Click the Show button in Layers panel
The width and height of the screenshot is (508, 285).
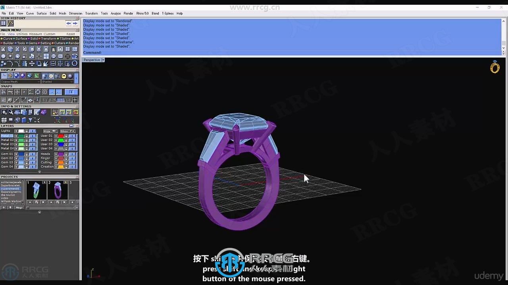tap(67, 131)
